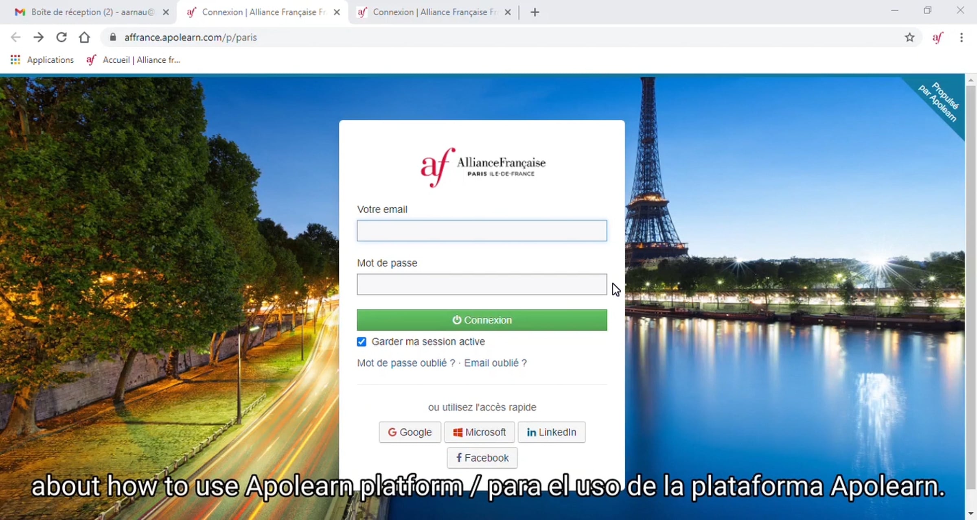Viewport: 977px width, 520px height.
Task: Sign in with the Facebook button
Action: click(x=482, y=458)
